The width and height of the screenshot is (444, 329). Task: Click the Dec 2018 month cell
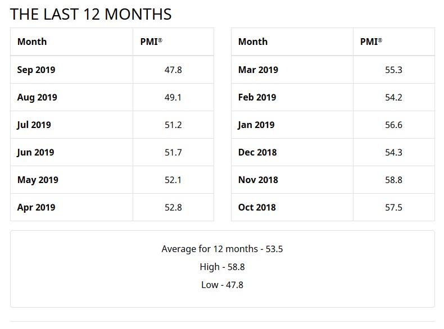coord(257,152)
